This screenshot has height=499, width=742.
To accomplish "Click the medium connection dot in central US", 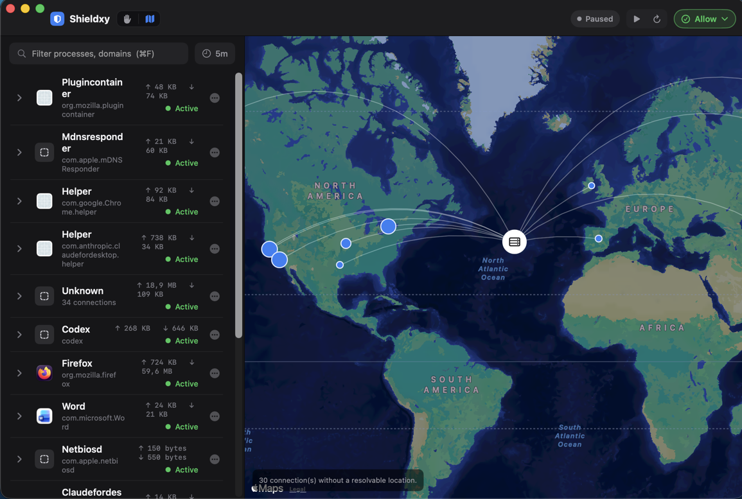I will 346,243.
